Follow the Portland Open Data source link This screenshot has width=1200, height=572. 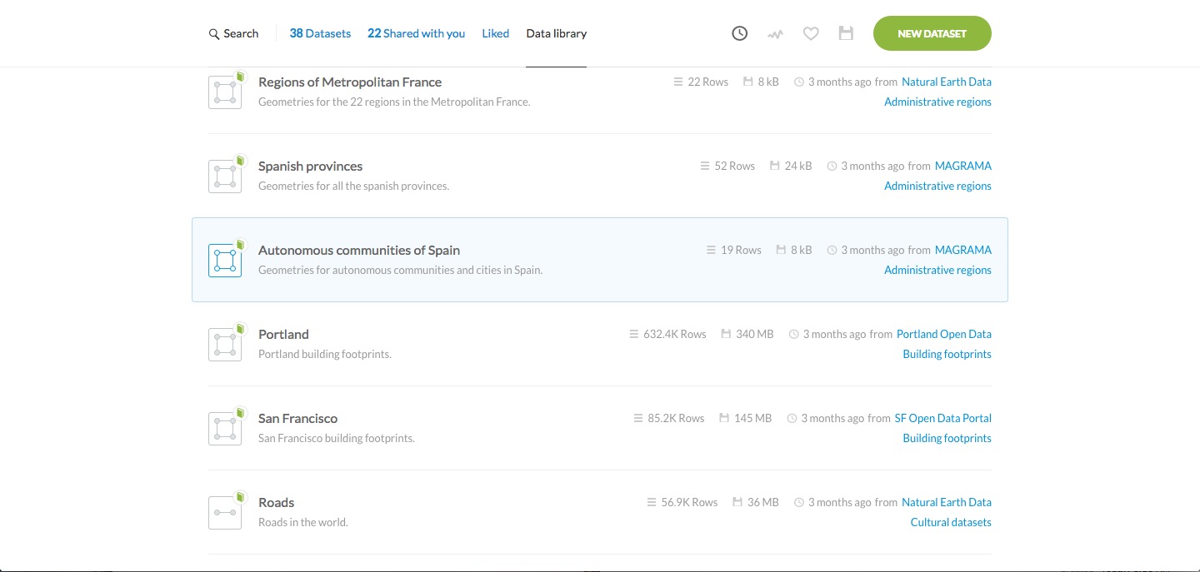pyautogui.click(x=943, y=335)
